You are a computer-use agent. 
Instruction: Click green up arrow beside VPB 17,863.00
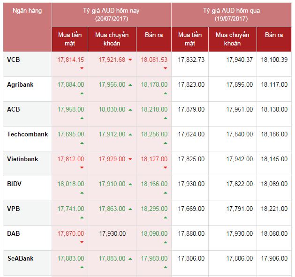point(130,209)
